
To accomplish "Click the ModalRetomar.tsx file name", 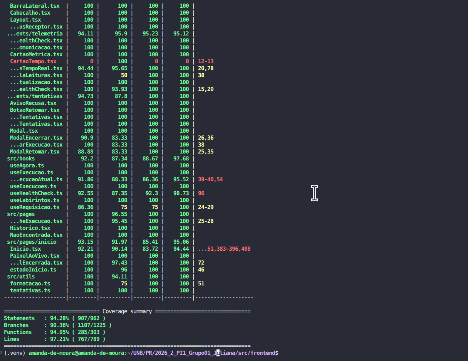I will (x=35, y=152).
